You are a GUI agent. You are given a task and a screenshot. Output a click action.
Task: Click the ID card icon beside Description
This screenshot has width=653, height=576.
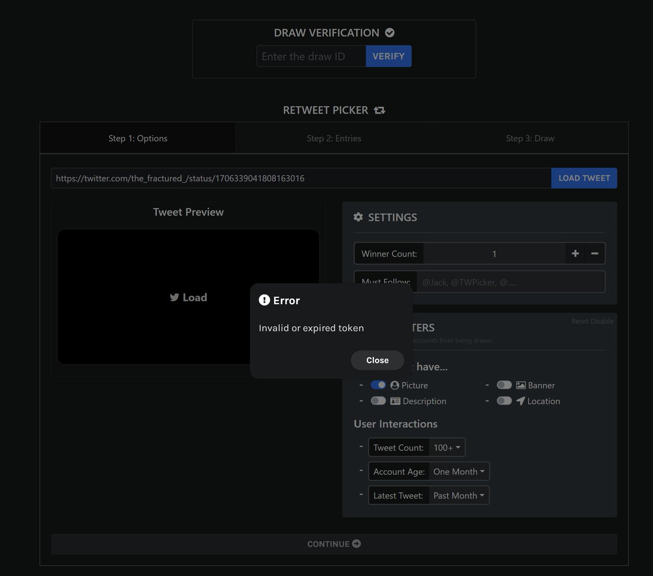click(x=396, y=401)
